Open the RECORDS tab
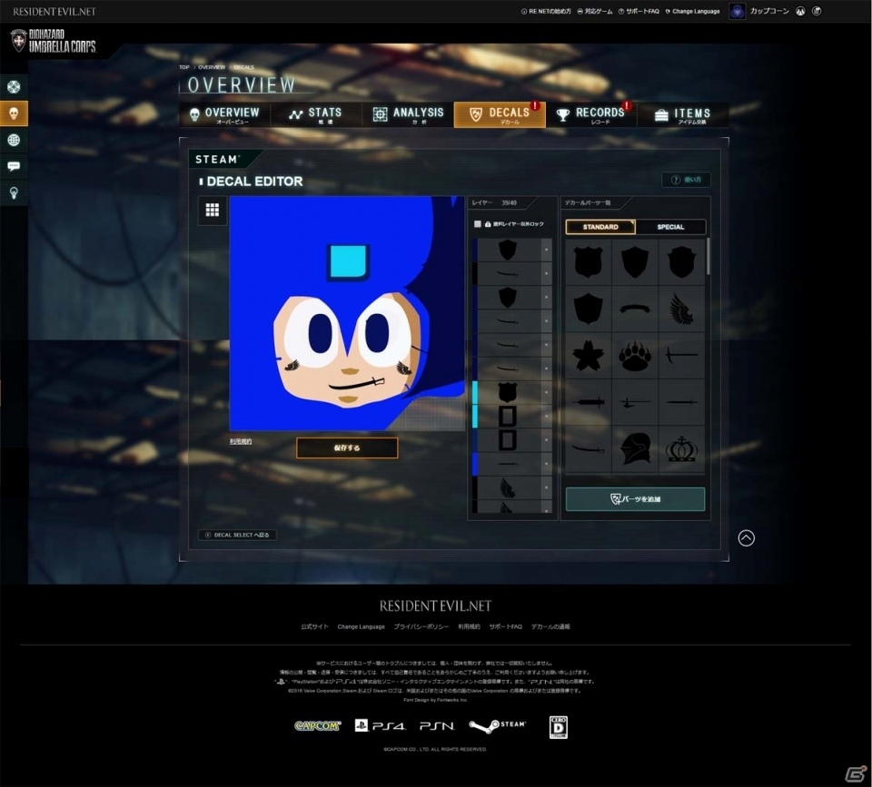The width and height of the screenshot is (872, 787). coord(591,114)
